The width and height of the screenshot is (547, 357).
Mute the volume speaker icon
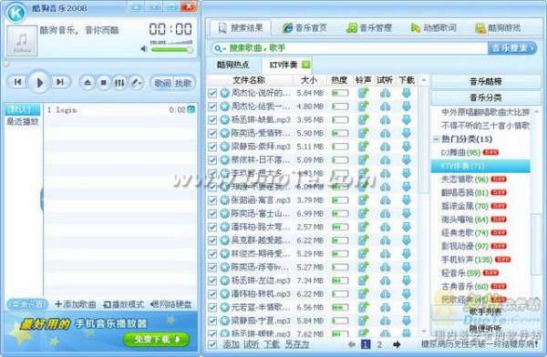point(144,49)
